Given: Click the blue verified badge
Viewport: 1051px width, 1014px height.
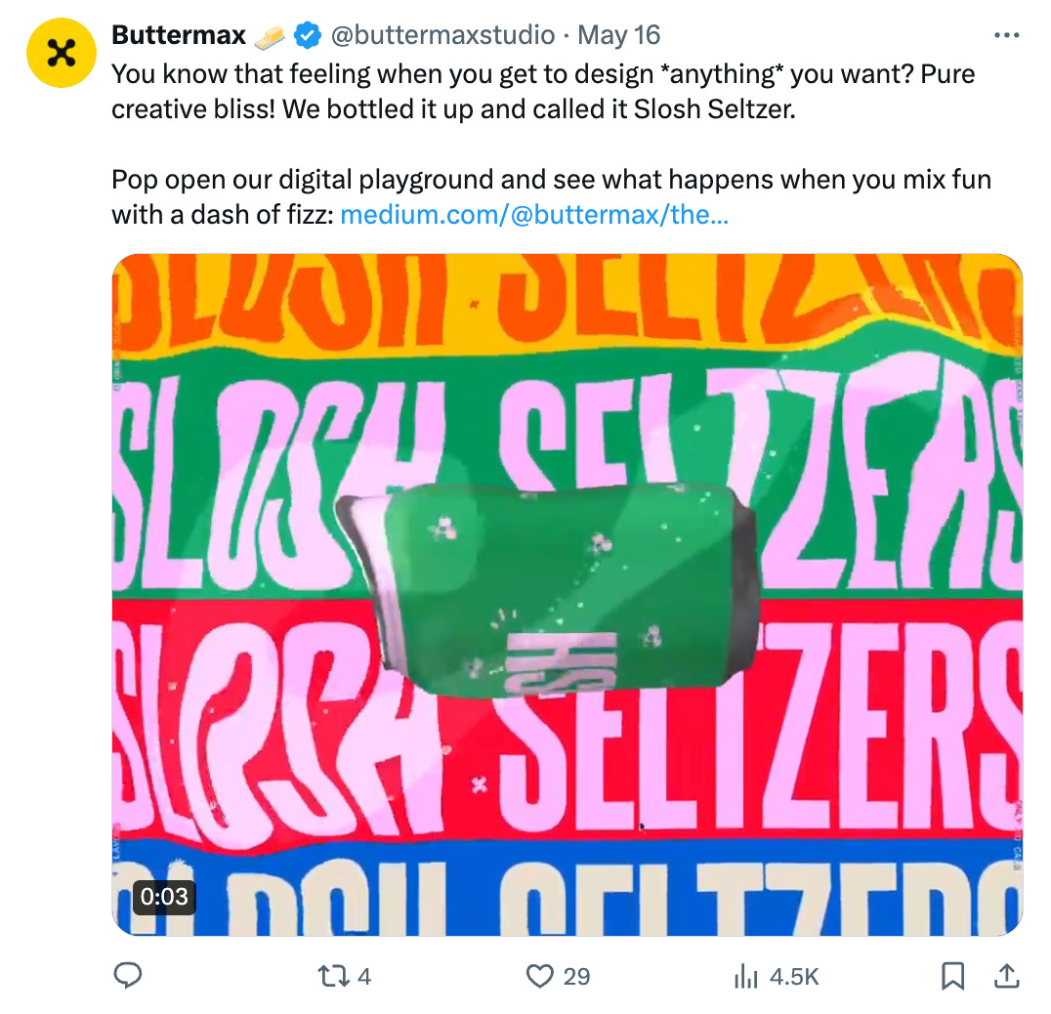Looking at the screenshot, I should (308, 35).
